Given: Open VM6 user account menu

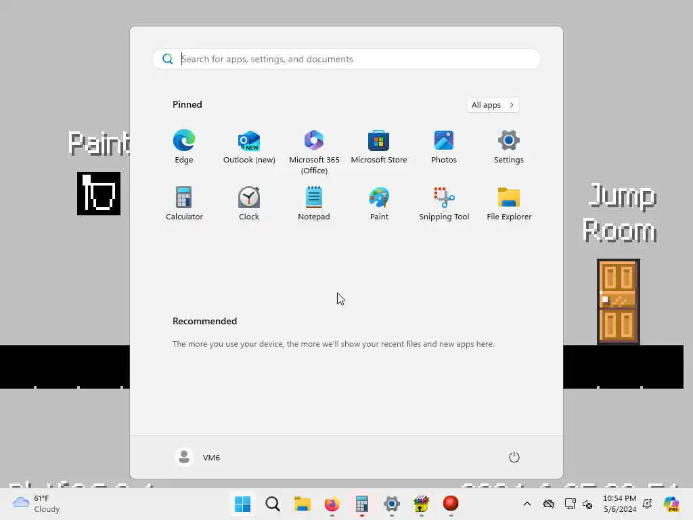Looking at the screenshot, I should tap(198, 457).
